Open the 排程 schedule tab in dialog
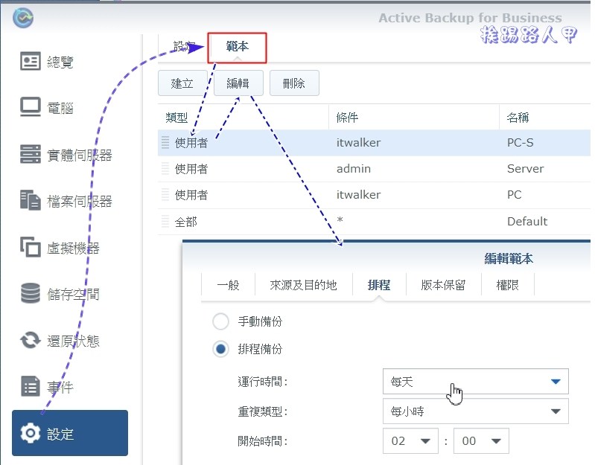The height and width of the screenshot is (465, 595). tap(379, 285)
